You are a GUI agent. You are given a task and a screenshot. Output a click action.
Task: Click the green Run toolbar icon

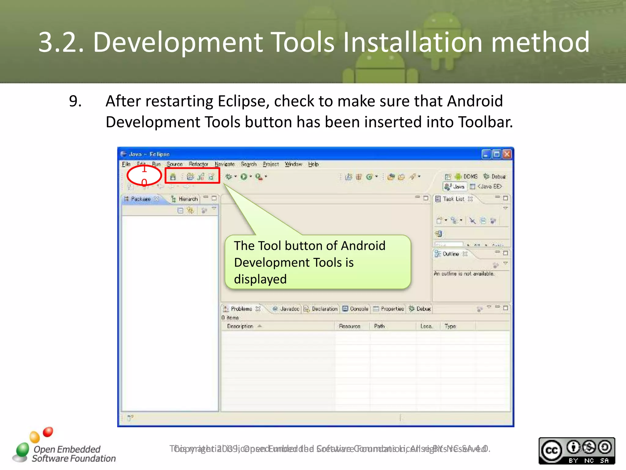pos(244,177)
